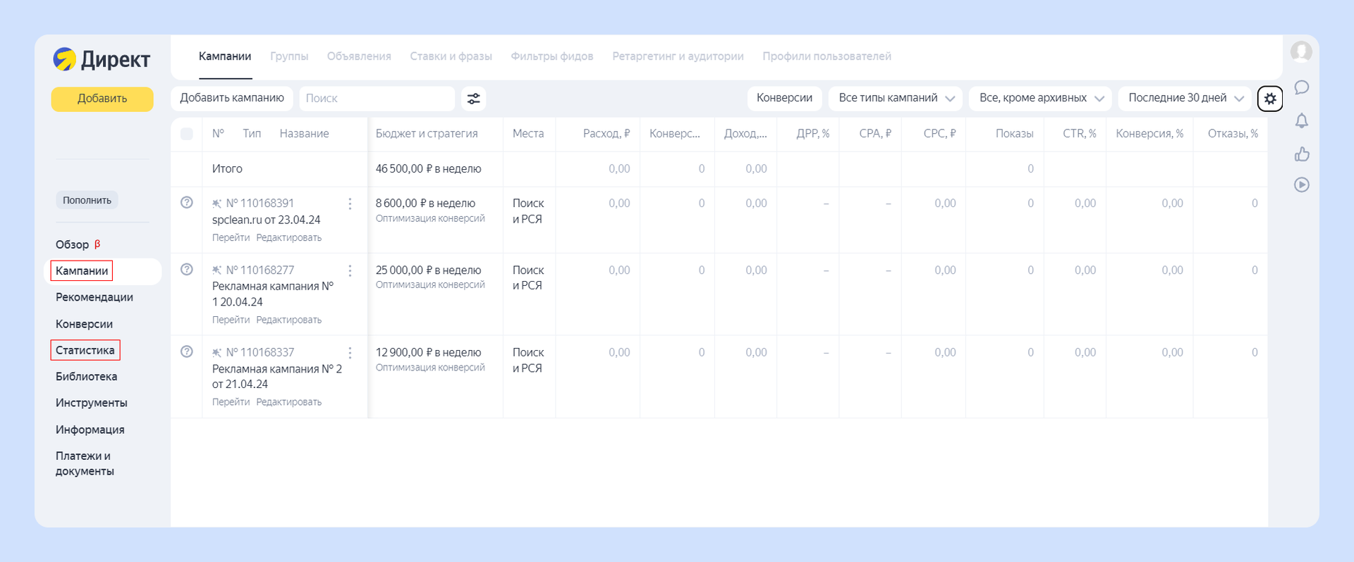Click Редактировать under campaign № 110168337
This screenshot has height=562, width=1354.
(x=288, y=402)
